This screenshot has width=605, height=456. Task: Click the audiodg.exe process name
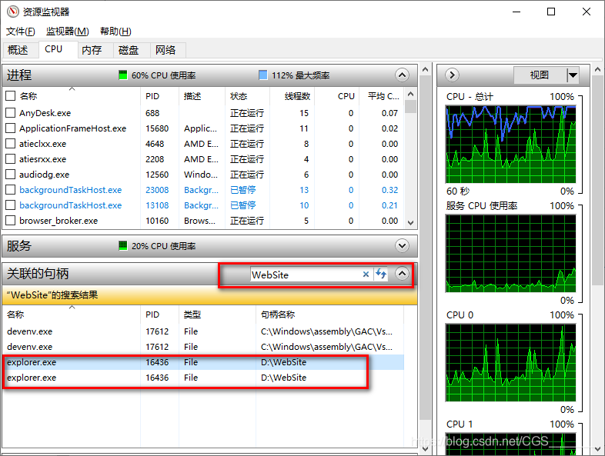pos(45,175)
